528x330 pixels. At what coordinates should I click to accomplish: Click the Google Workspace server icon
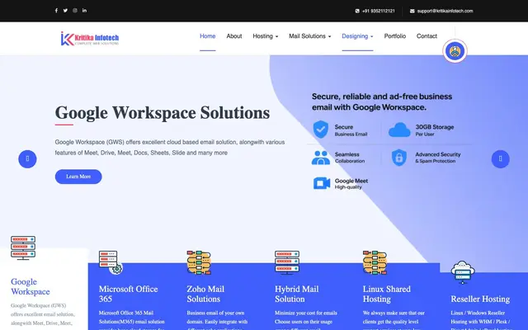pos(23,247)
